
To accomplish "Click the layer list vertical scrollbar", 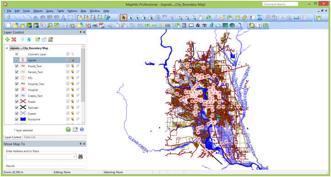I will pyautogui.click(x=83, y=84).
